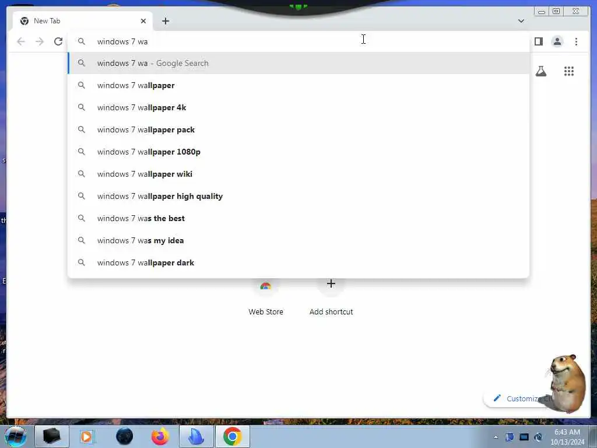The width and height of the screenshot is (597, 448).
Task: Open the profile avatar icon
Action: [x=557, y=41]
